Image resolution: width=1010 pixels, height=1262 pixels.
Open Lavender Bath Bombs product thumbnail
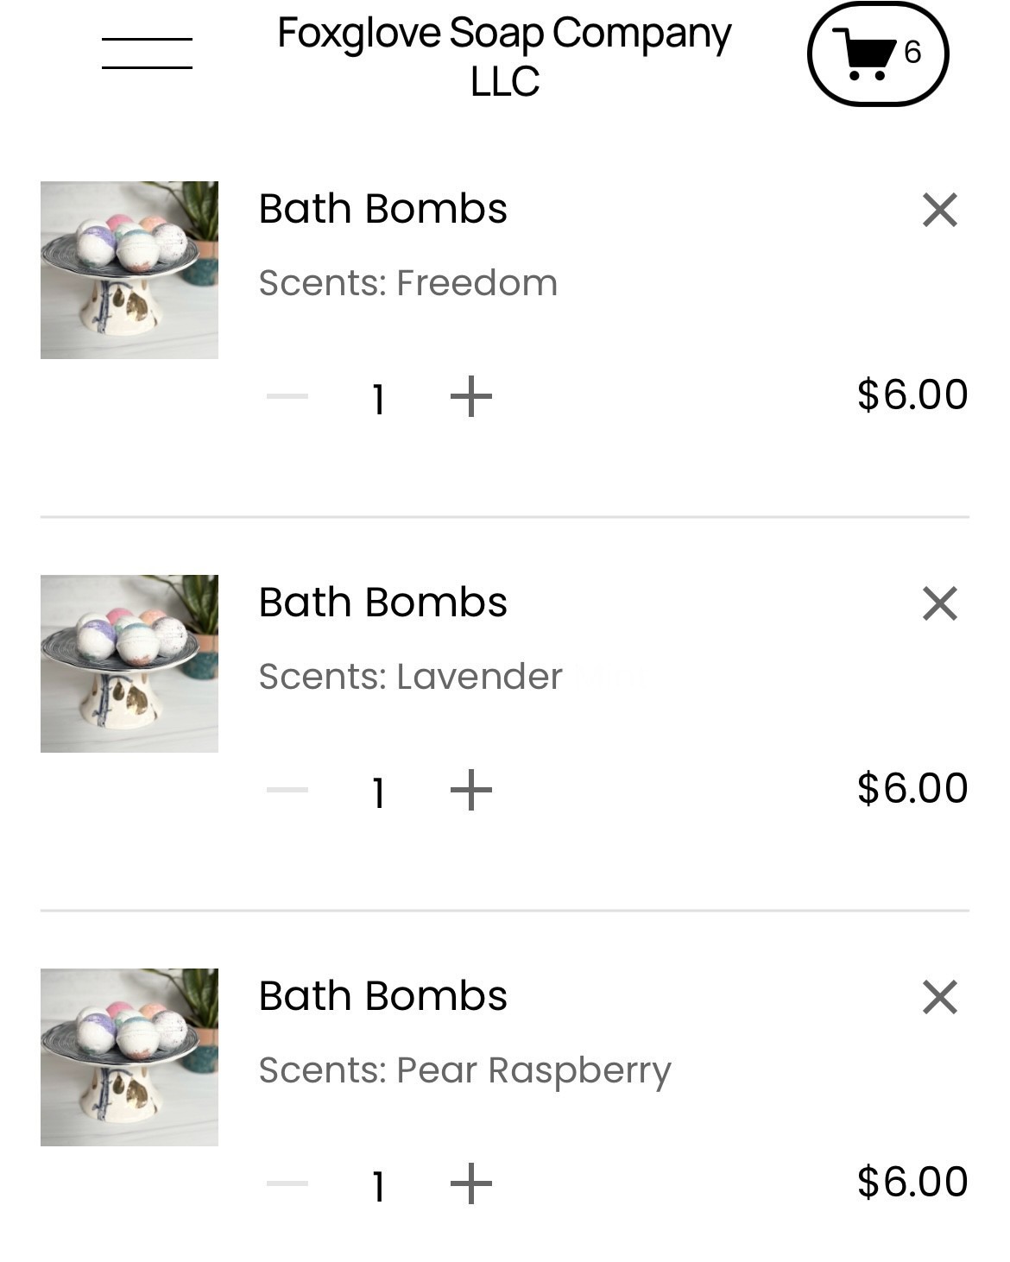click(x=129, y=664)
